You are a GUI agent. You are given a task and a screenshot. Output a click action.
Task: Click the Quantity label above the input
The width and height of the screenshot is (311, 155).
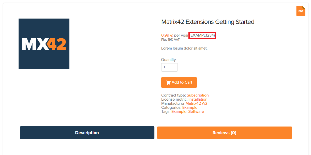tap(168, 59)
